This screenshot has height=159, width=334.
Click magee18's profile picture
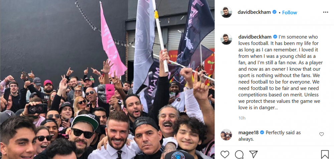pos(226,135)
